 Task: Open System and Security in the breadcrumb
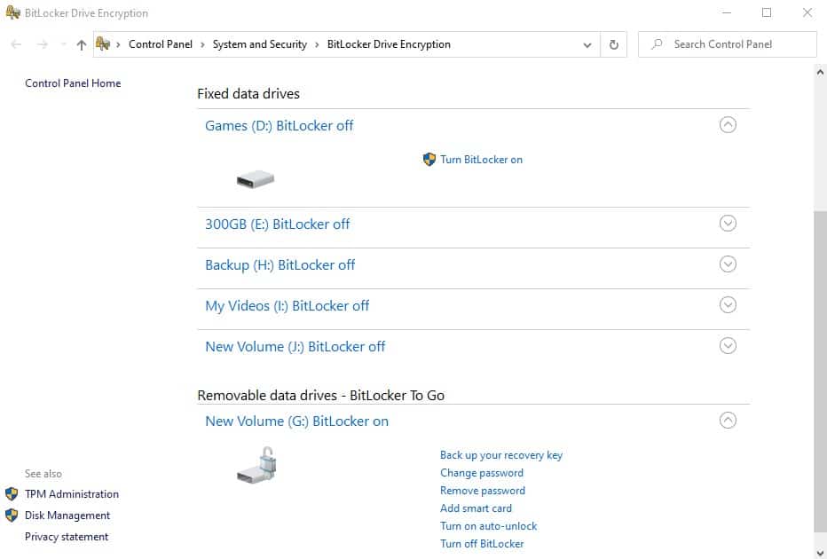[259, 44]
